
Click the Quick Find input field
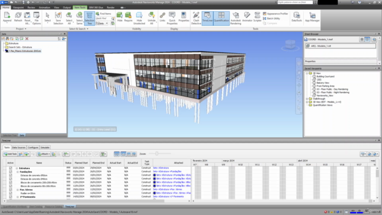[103, 19]
